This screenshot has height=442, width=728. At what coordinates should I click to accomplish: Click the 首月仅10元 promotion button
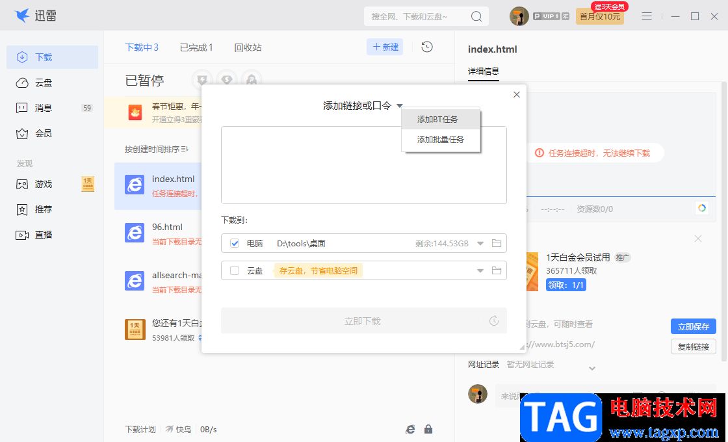(x=600, y=17)
